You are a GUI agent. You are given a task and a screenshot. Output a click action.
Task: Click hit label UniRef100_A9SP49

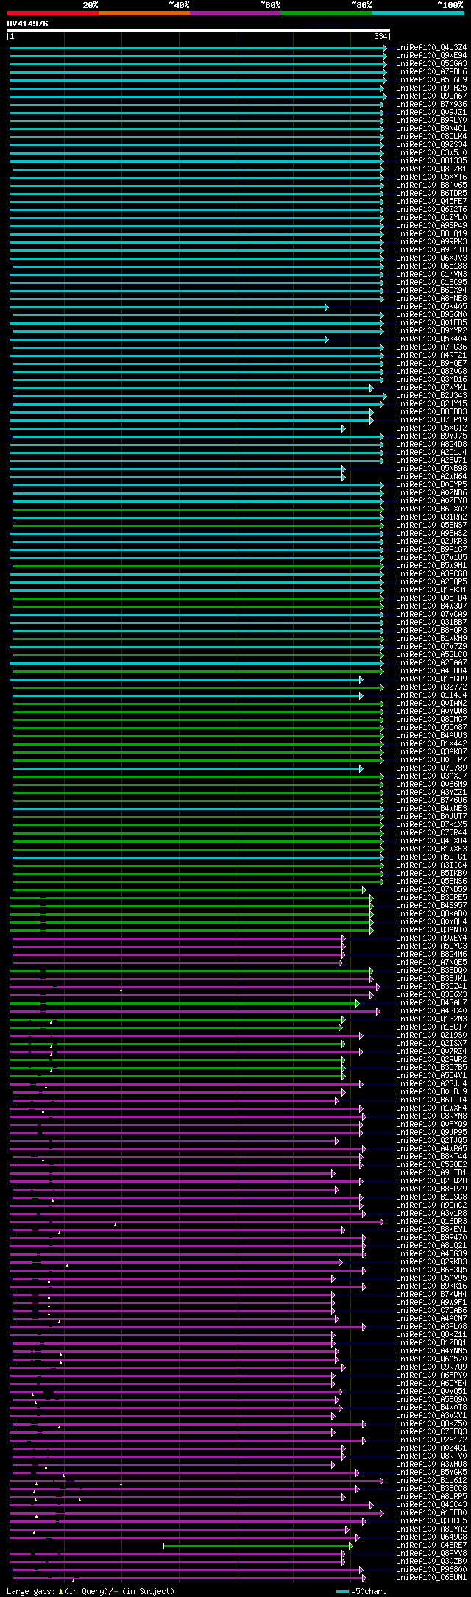pyautogui.click(x=431, y=225)
